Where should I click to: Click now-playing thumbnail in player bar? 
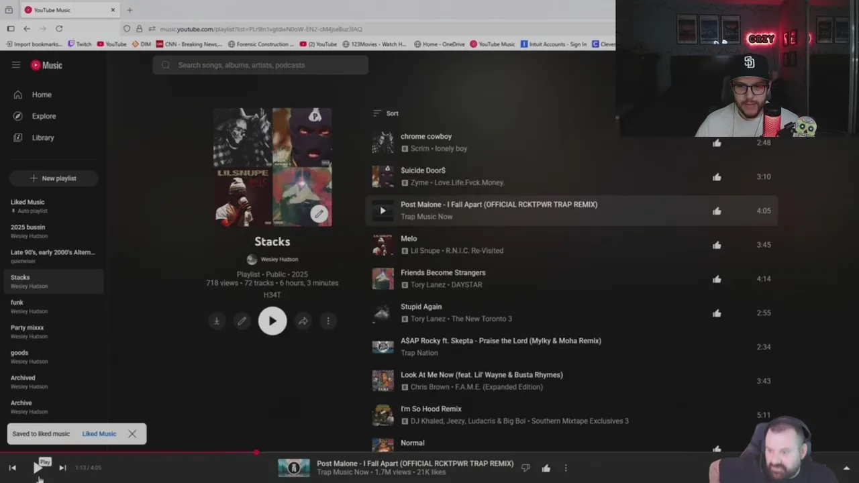[294, 468]
